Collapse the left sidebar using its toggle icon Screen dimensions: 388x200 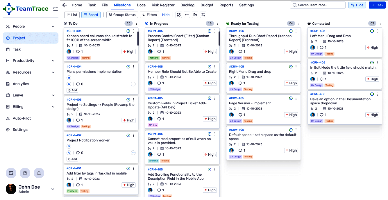[56, 9]
